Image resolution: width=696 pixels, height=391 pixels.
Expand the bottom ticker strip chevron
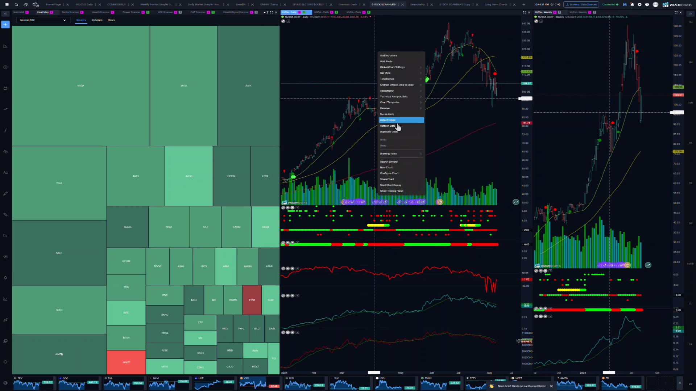click(x=680, y=383)
